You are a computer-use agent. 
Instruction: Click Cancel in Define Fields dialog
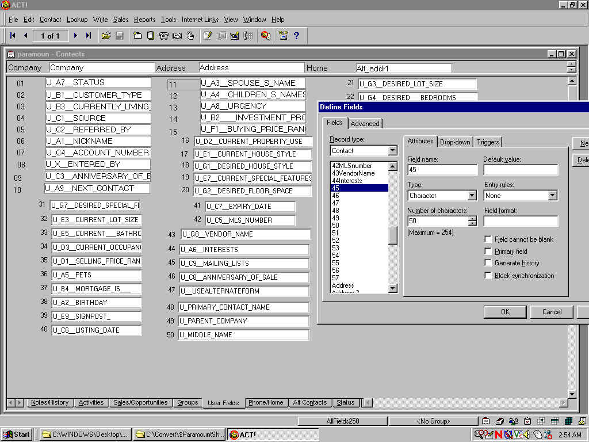tap(552, 312)
